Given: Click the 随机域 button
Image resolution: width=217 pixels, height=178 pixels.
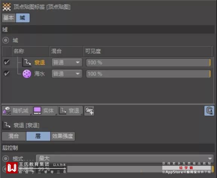Looking at the screenshot, I should click(17, 111).
